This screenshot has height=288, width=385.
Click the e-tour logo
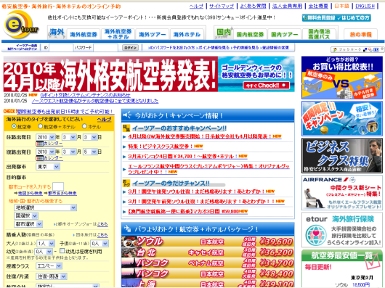coord(21,25)
